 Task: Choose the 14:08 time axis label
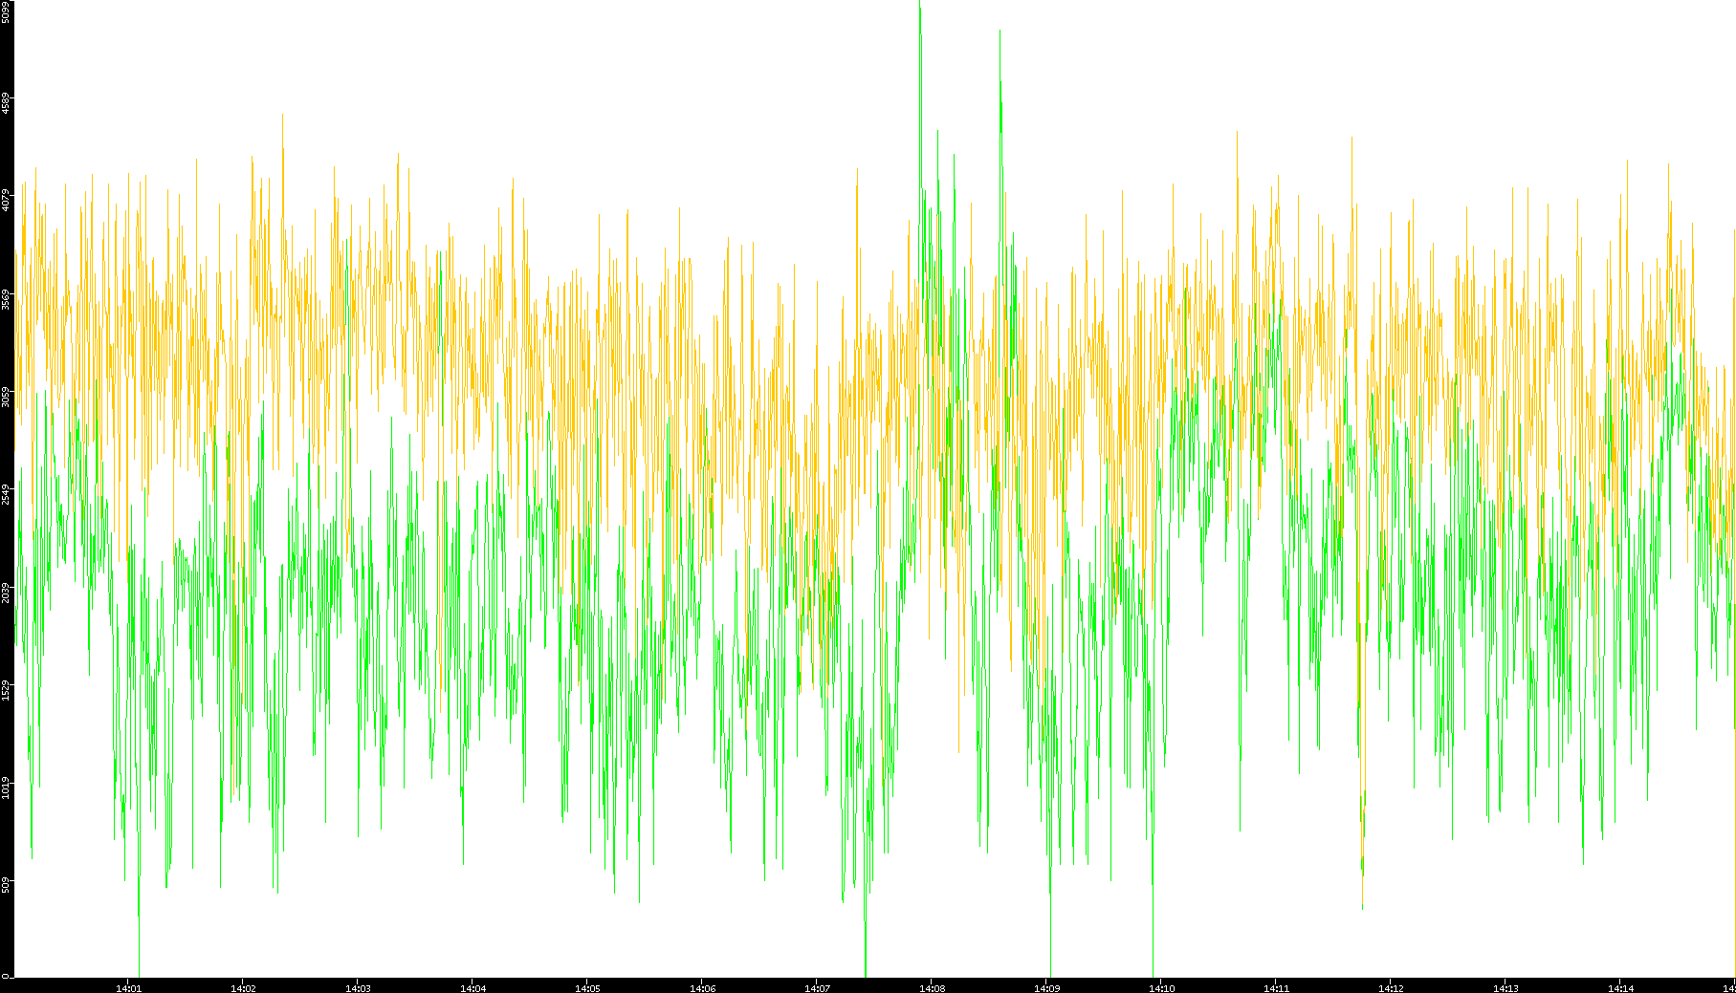click(932, 988)
